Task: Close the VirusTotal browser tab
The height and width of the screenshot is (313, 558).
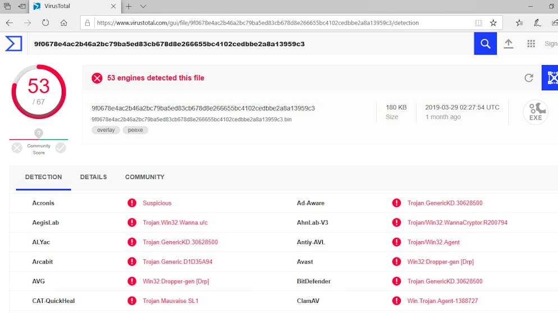Action: [x=113, y=6]
